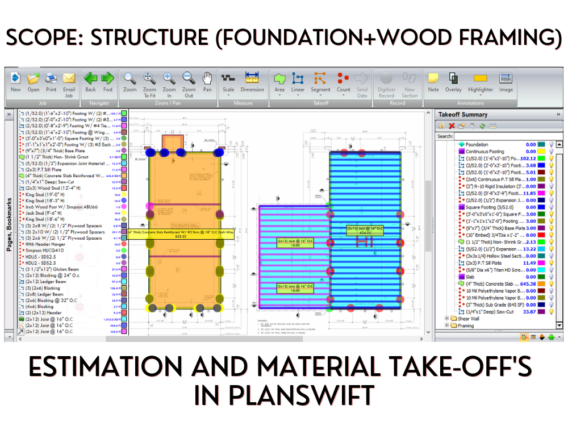The height and width of the screenshot is (426, 568).
Task: Click the orange color swatch beside Concrete Slab
Action: 541,283
